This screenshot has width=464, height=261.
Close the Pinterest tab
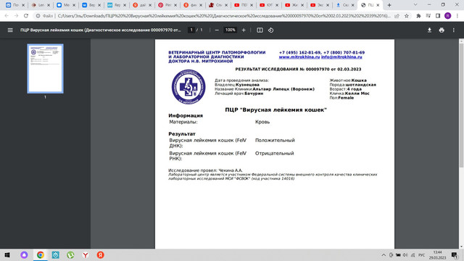click(x=175, y=5)
